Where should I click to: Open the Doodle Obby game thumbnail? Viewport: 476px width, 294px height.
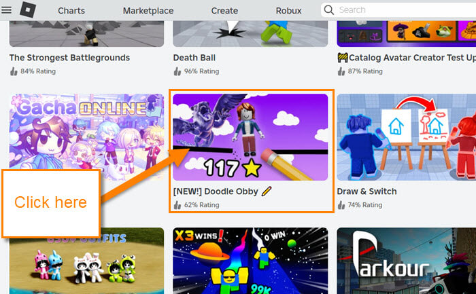[x=250, y=137]
